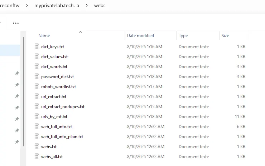Image resolution: width=265 pixels, height=166 pixels.
Task: Click the url_extract.txt document icon
Action: [x=37, y=97]
